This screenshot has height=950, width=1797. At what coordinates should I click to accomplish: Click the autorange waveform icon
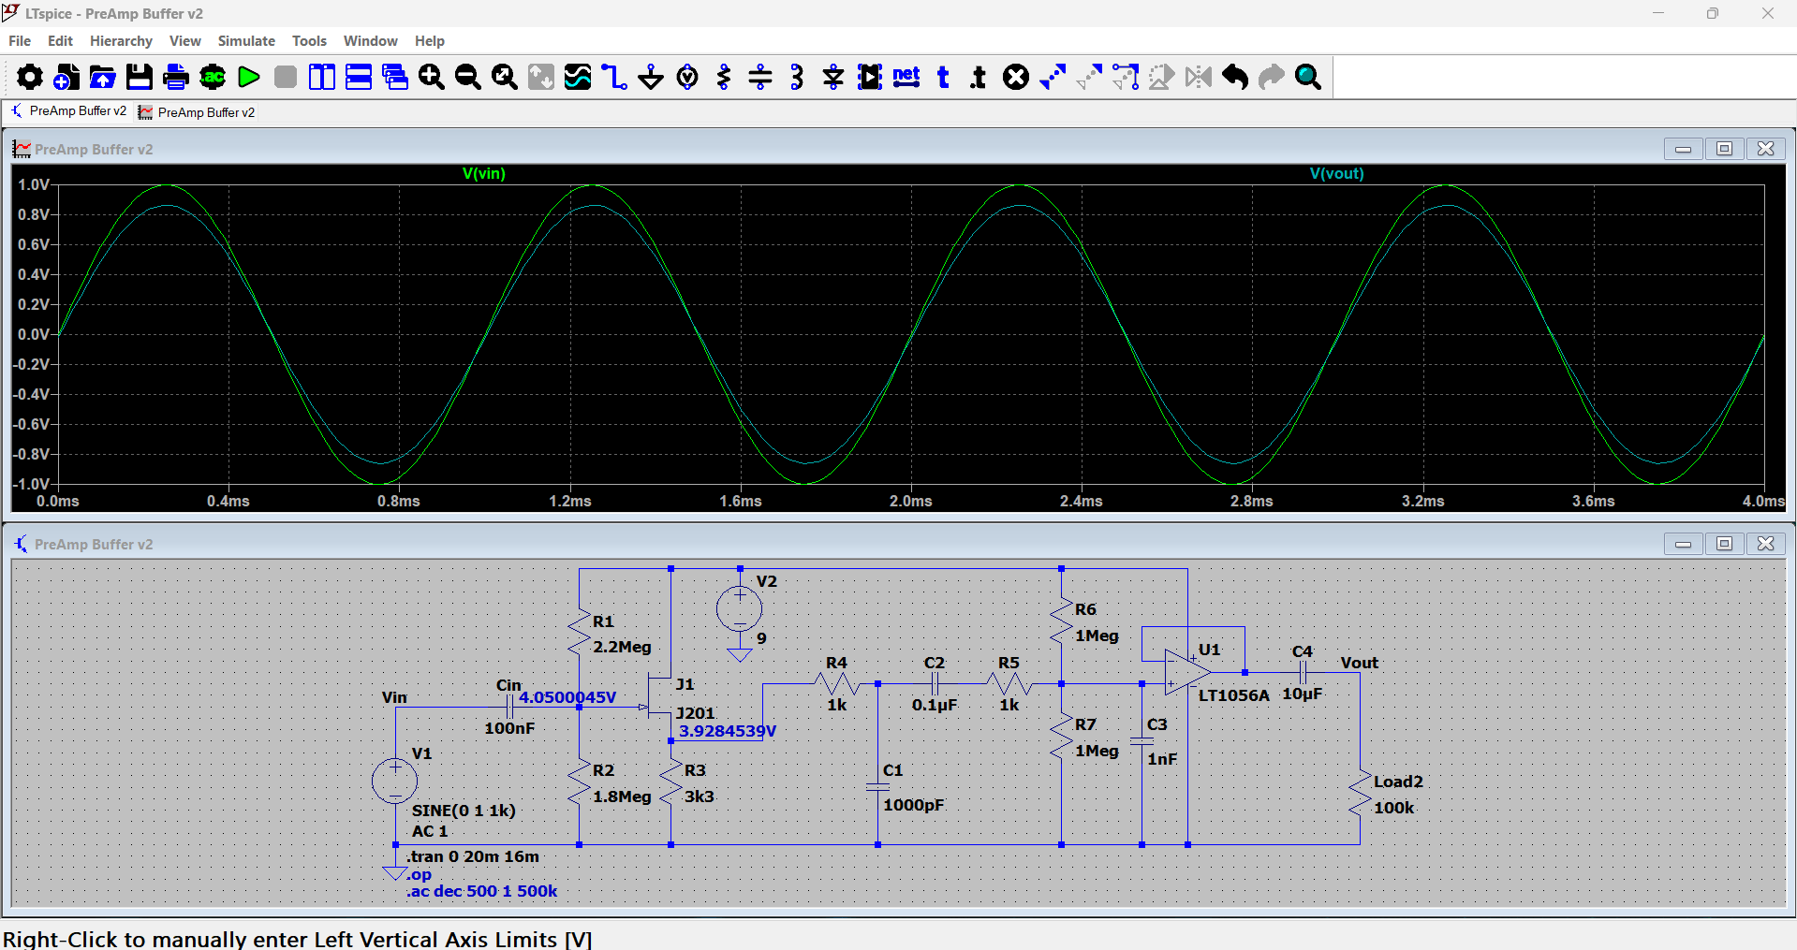point(578,77)
